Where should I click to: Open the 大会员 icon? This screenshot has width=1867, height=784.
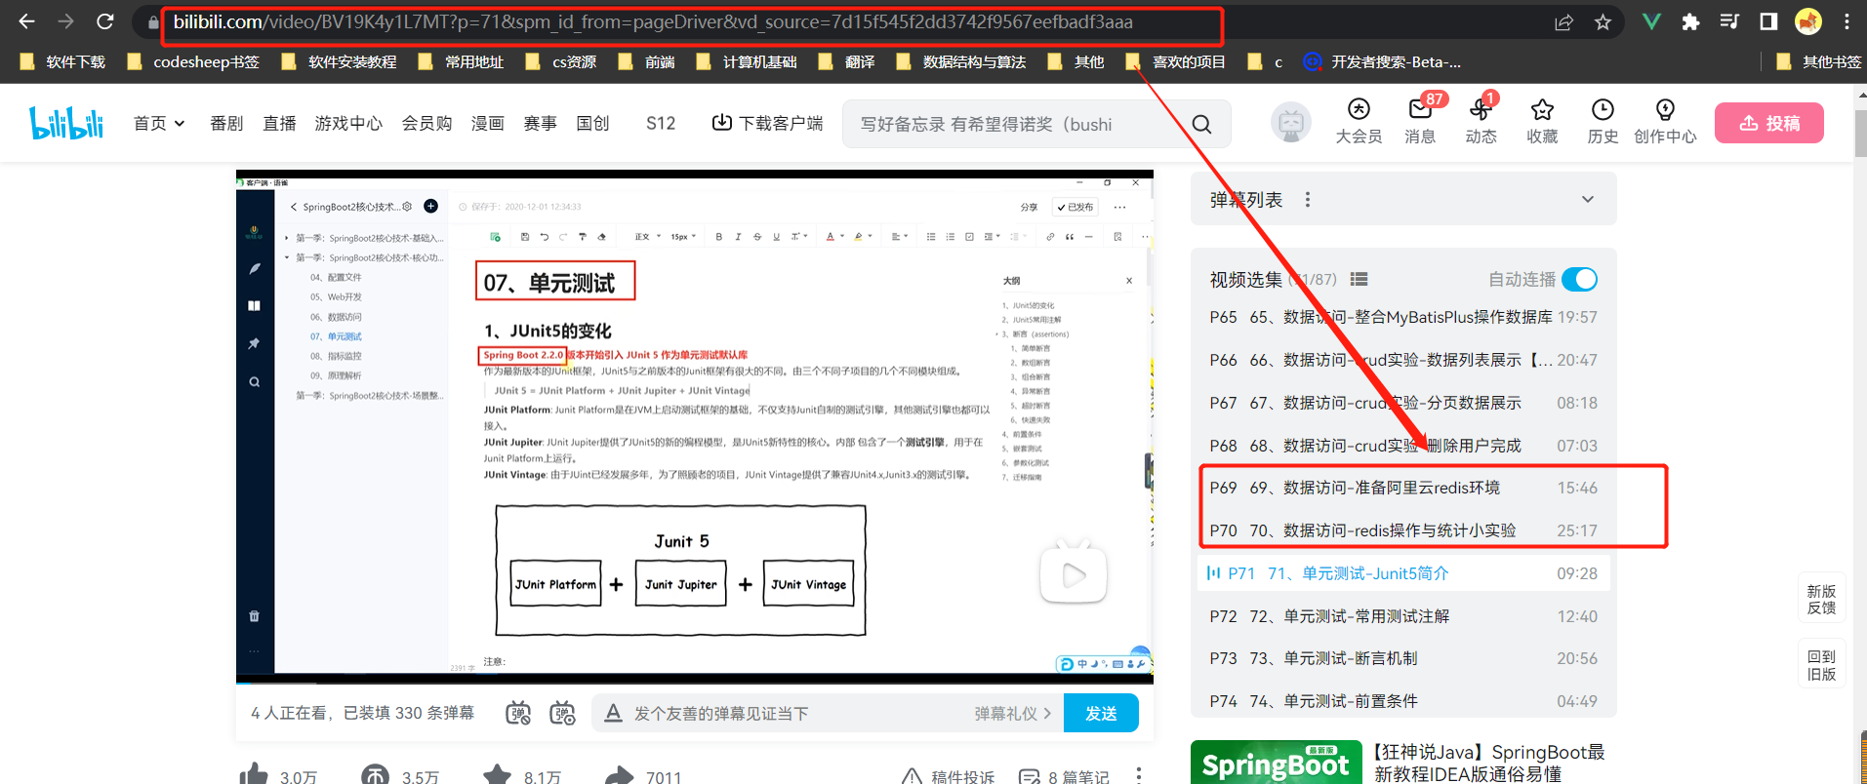click(1359, 109)
